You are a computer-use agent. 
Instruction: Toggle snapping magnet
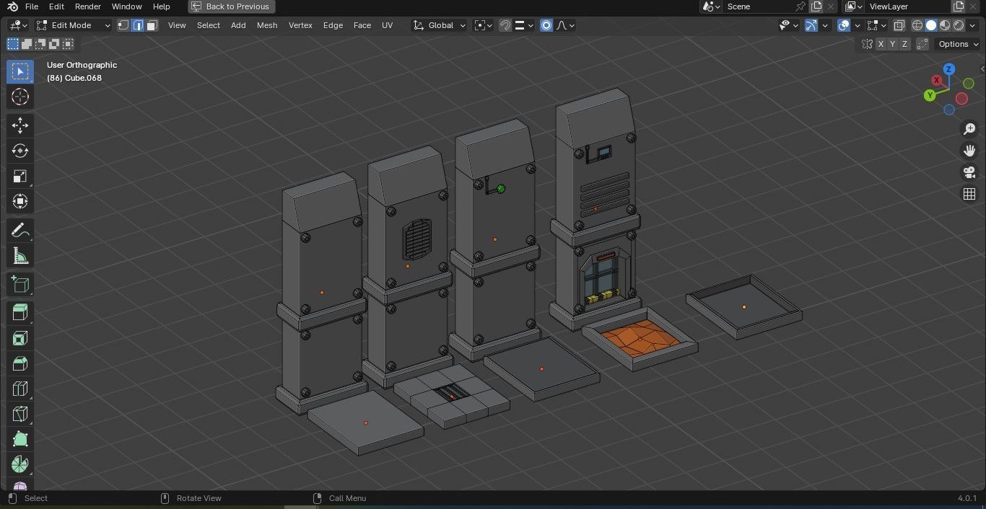(x=505, y=25)
